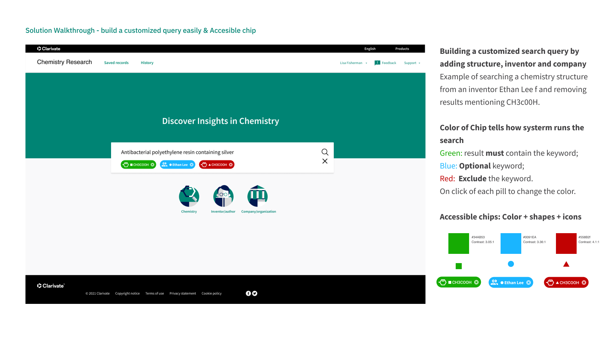611x344 pixels.
Task: Click the large red color swatch
Action: pos(566,243)
